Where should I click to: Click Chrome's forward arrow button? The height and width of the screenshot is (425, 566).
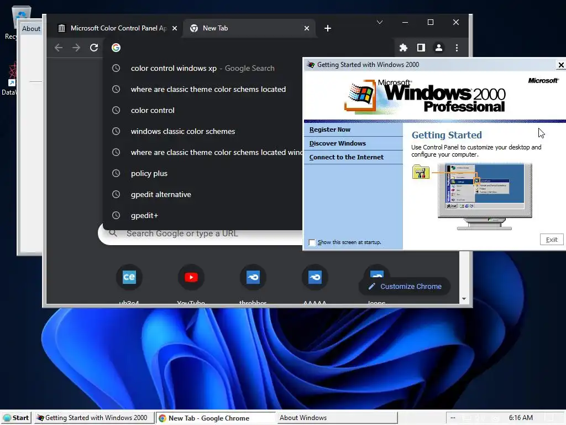tap(76, 48)
